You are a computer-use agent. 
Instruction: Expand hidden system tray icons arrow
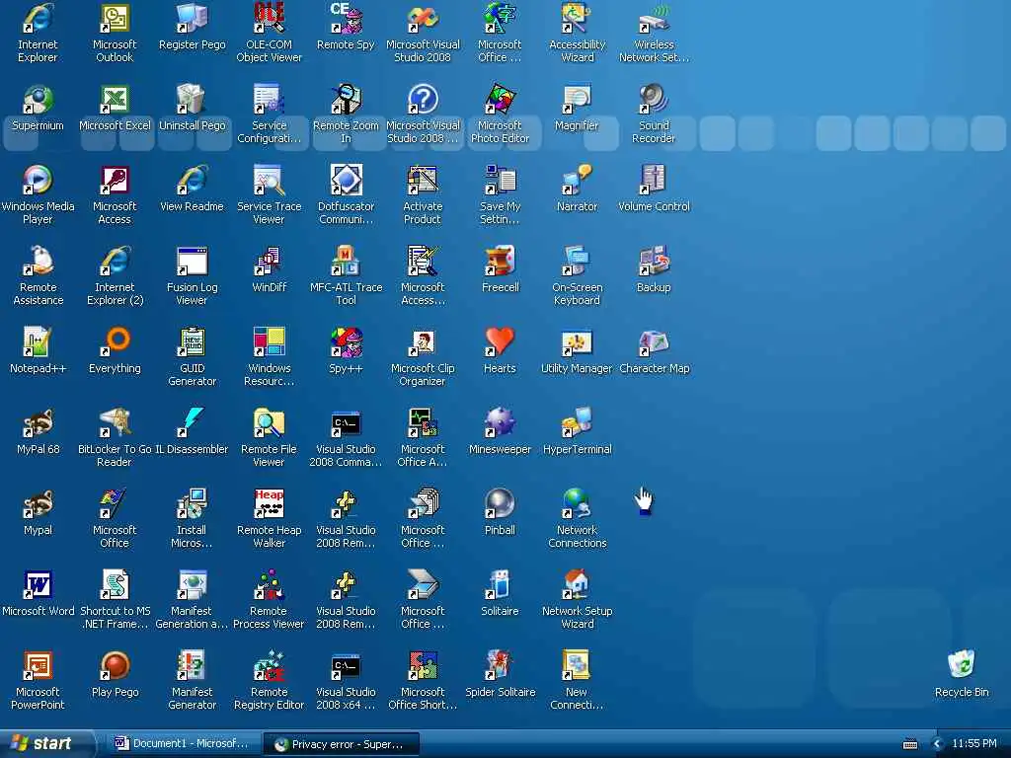click(x=938, y=744)
